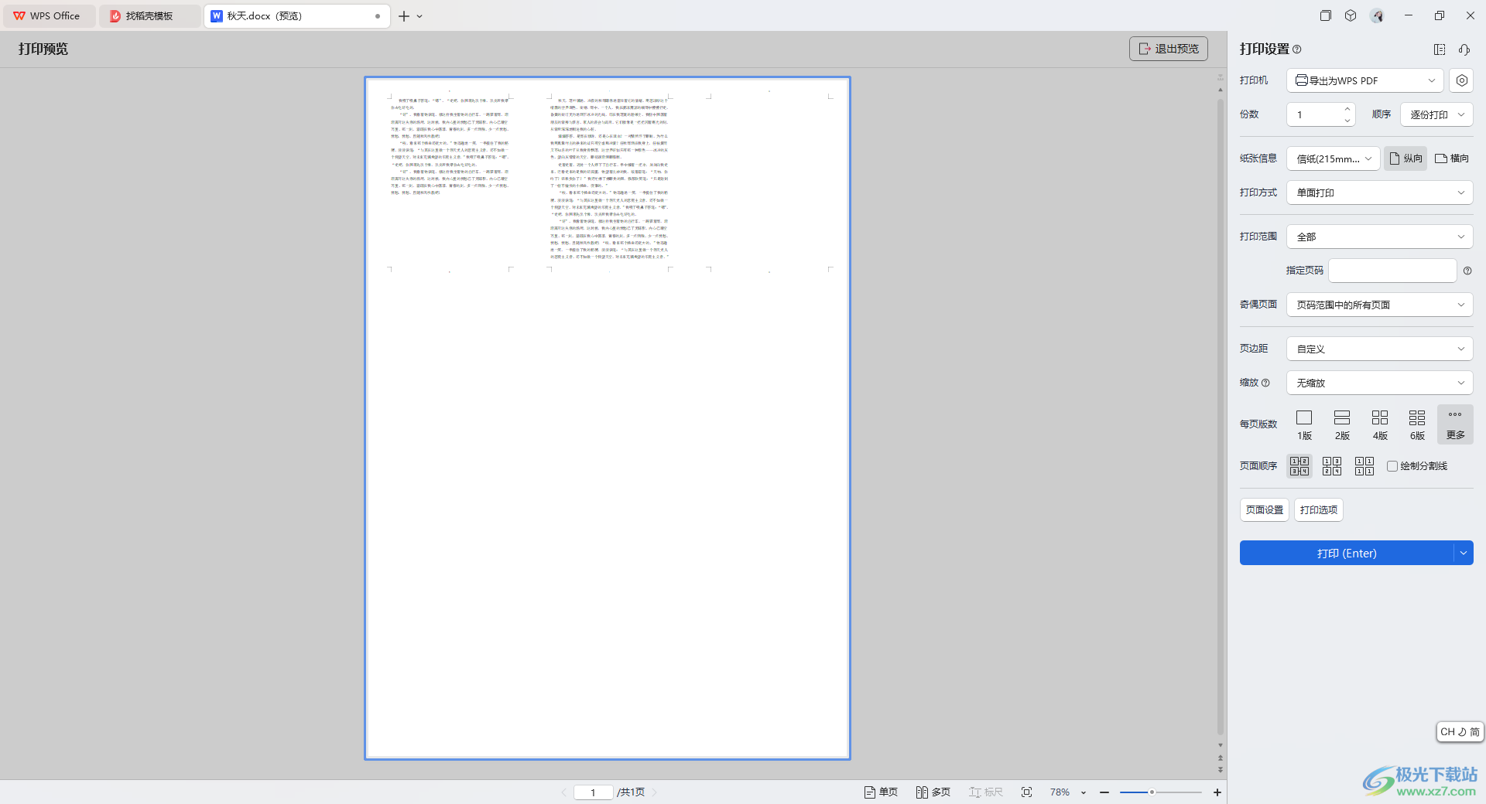This screenshot has width=1486, height=804.
Task: Switch to the WPS Office tab
Action: pos(49,15)
